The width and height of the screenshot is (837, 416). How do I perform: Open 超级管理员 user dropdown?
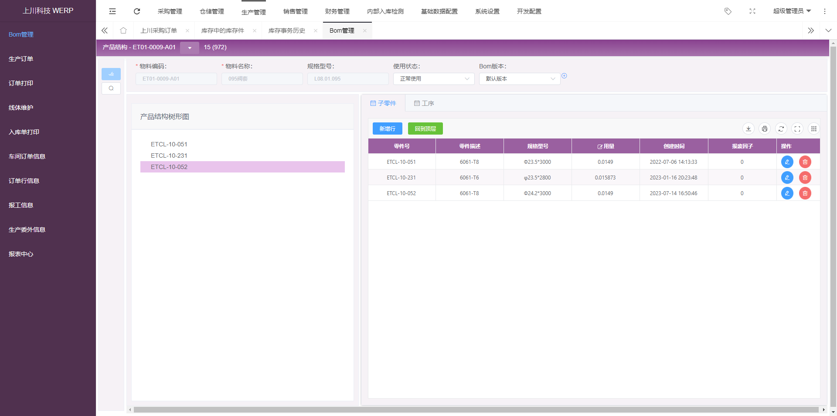792,11
